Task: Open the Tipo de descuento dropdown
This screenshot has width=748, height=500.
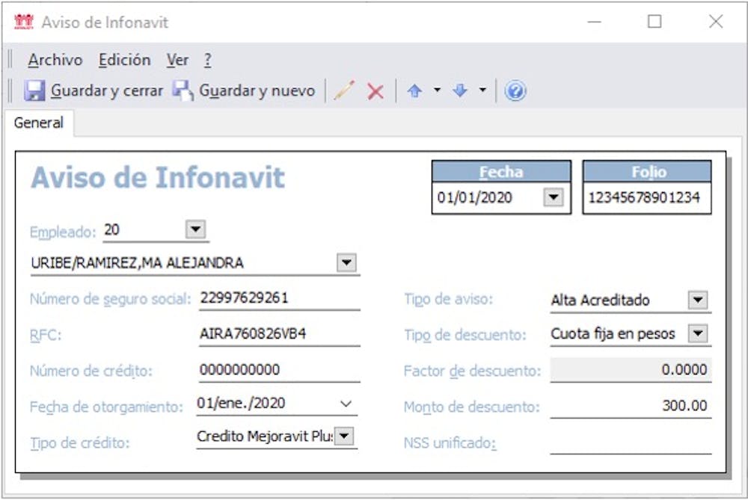Action: pyautogui.click(x=698, y=333)
